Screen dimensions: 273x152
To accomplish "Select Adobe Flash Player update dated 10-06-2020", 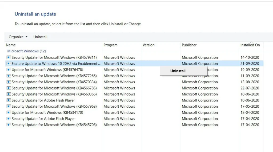I will 43,100.
